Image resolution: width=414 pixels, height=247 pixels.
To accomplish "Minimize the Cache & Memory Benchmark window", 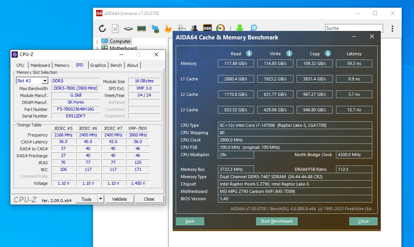I will [x=354, y=37].
